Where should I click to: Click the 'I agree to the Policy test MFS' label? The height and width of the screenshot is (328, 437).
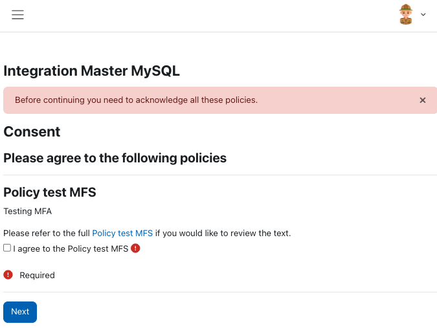pos(71,248)
